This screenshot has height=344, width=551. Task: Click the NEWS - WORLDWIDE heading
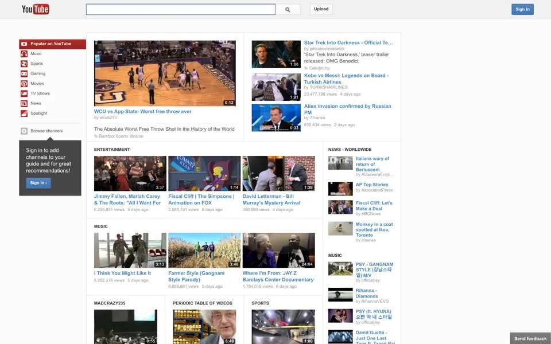350,150
